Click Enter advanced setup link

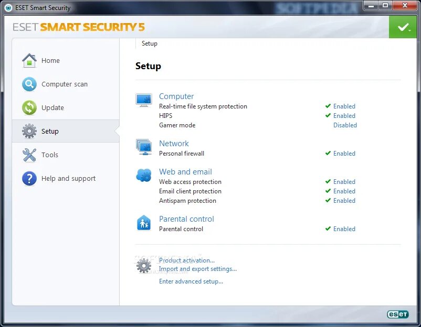pos(191,281)
